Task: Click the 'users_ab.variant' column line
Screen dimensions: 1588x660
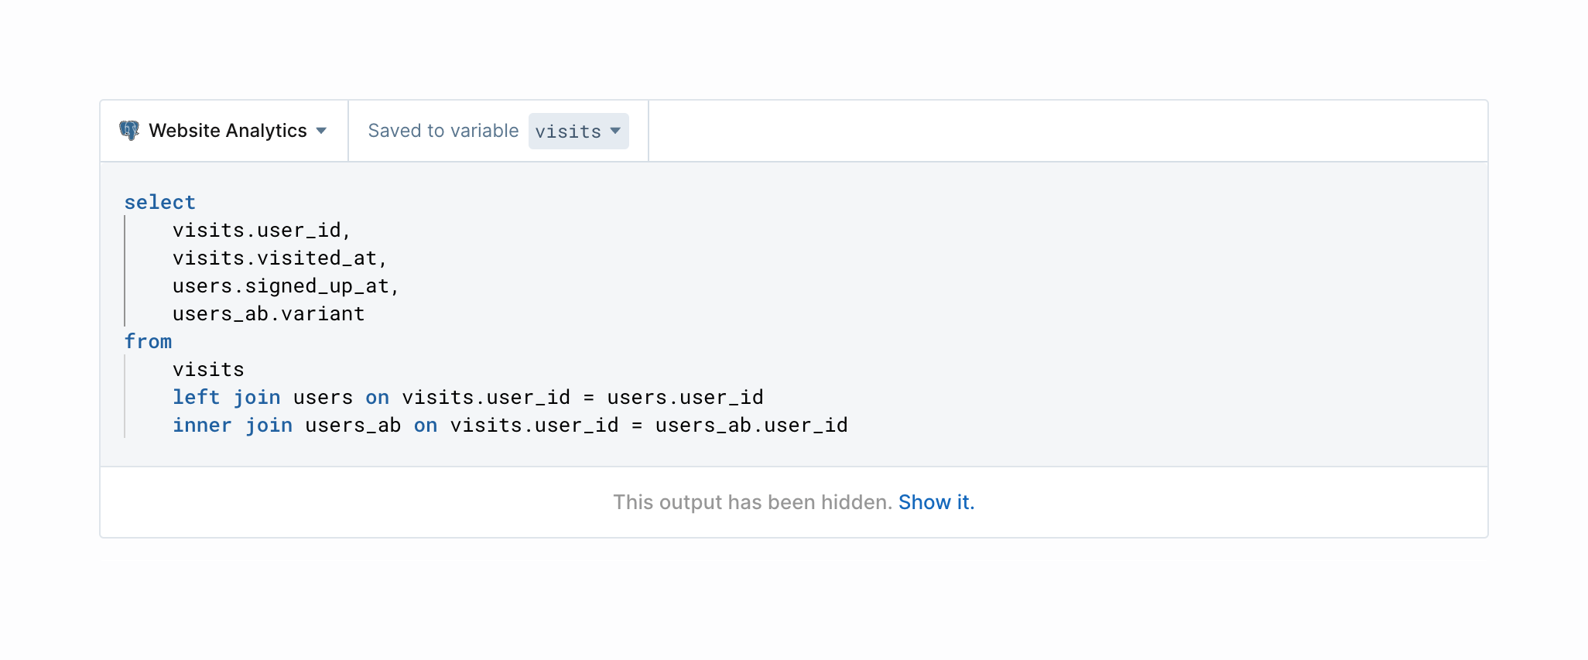Action: coord(268,313)
